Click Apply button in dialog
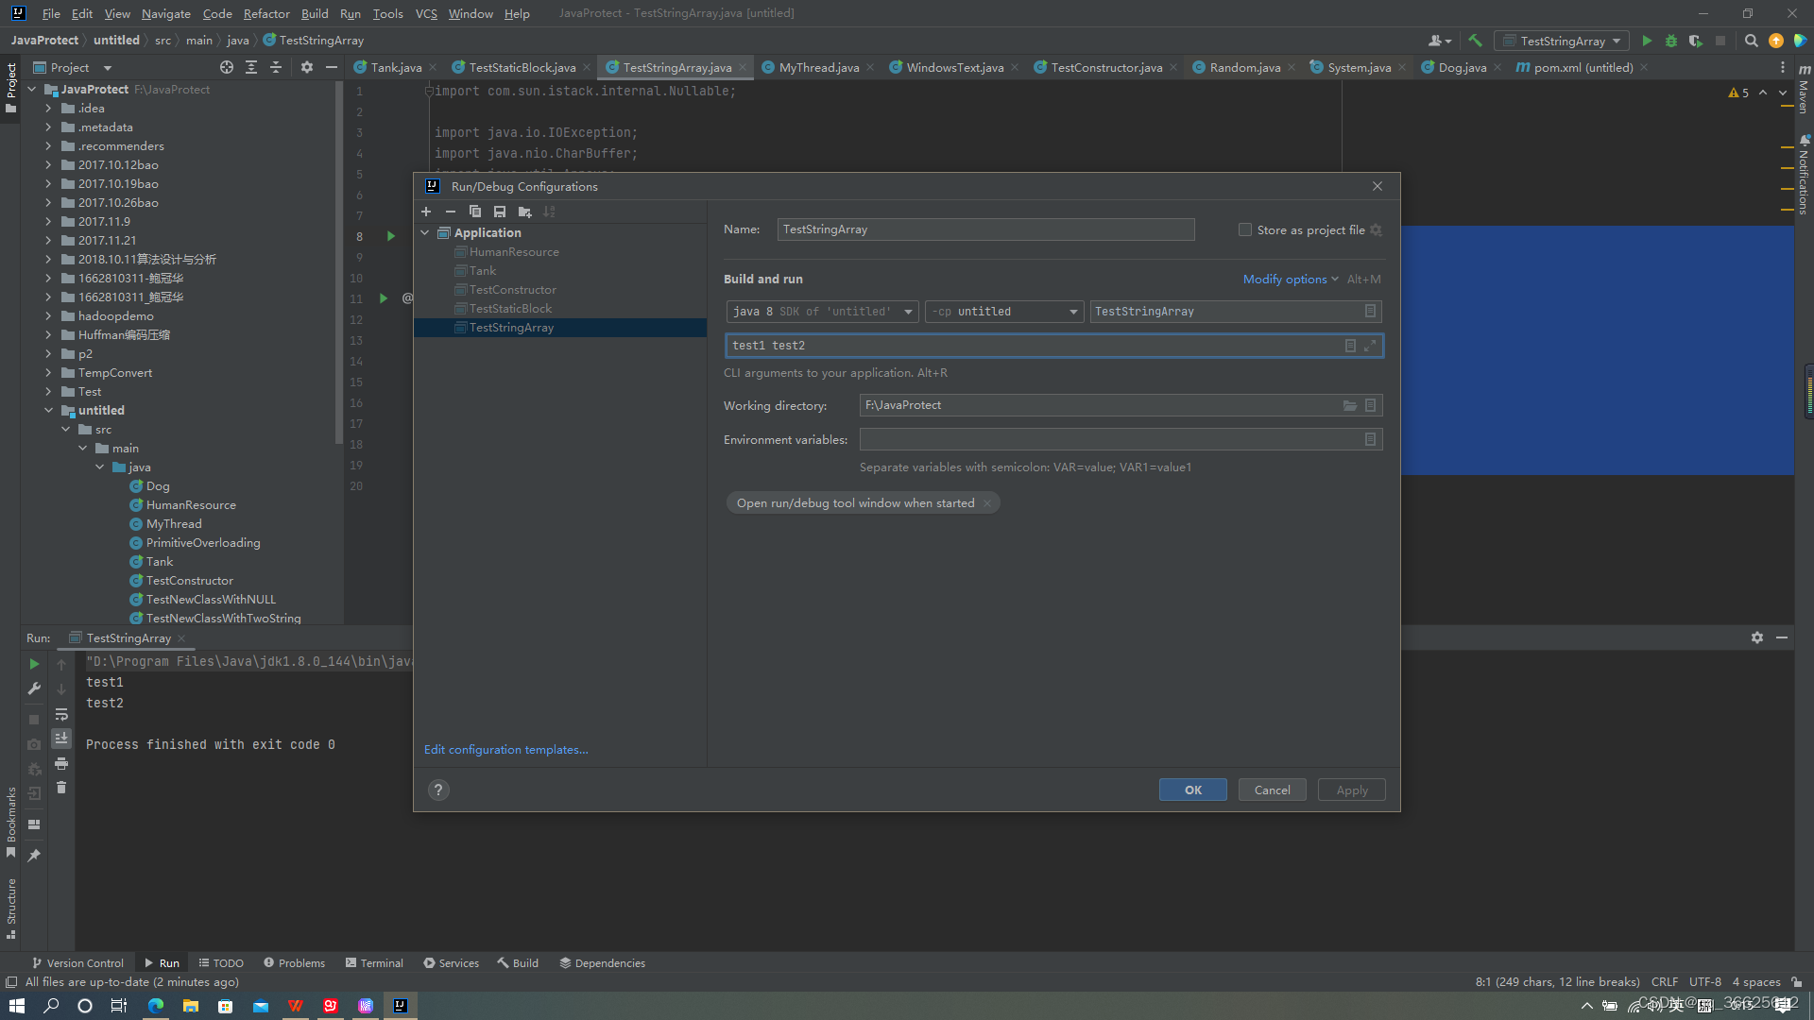The width and height of the screenshot is (1814, 1020). 1352,790
